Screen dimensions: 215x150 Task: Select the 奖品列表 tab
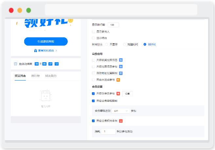tap(20, 76)
